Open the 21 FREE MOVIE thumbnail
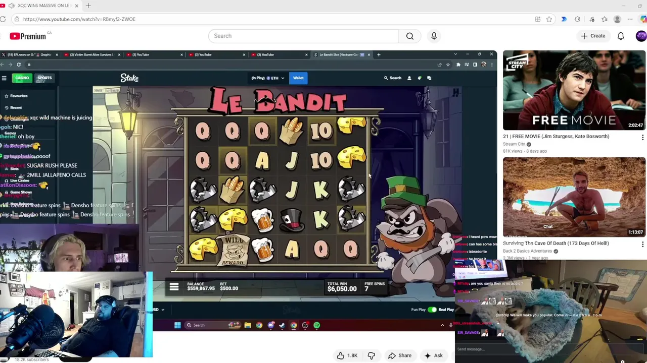The image size is (647, 363). click(x=574, y=90)
